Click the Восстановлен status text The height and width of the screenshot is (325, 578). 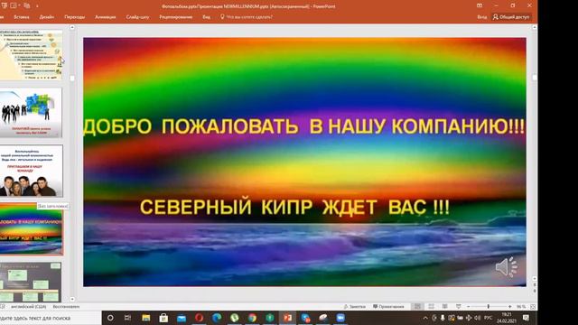point(66,307)
